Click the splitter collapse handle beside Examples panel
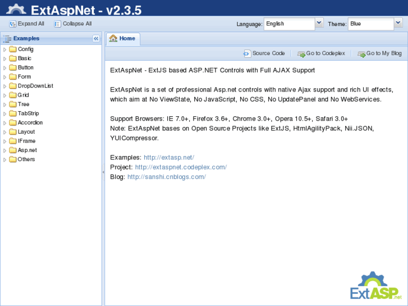This screenshot has width=408, height=306. 103,172
